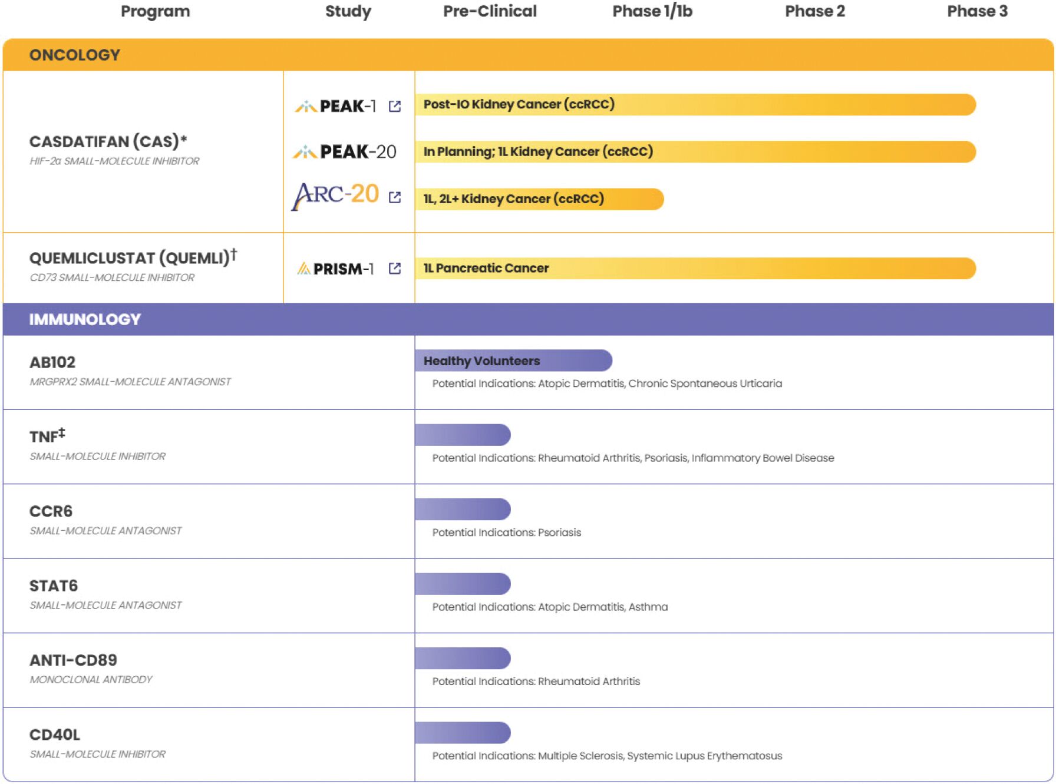Select the CASDATIFAN (CAS)* program name
Image resolution: width=1056 pixels, height=784 pixels.
[108, 141]
